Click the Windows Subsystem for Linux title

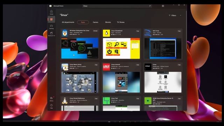click(79, 30)
